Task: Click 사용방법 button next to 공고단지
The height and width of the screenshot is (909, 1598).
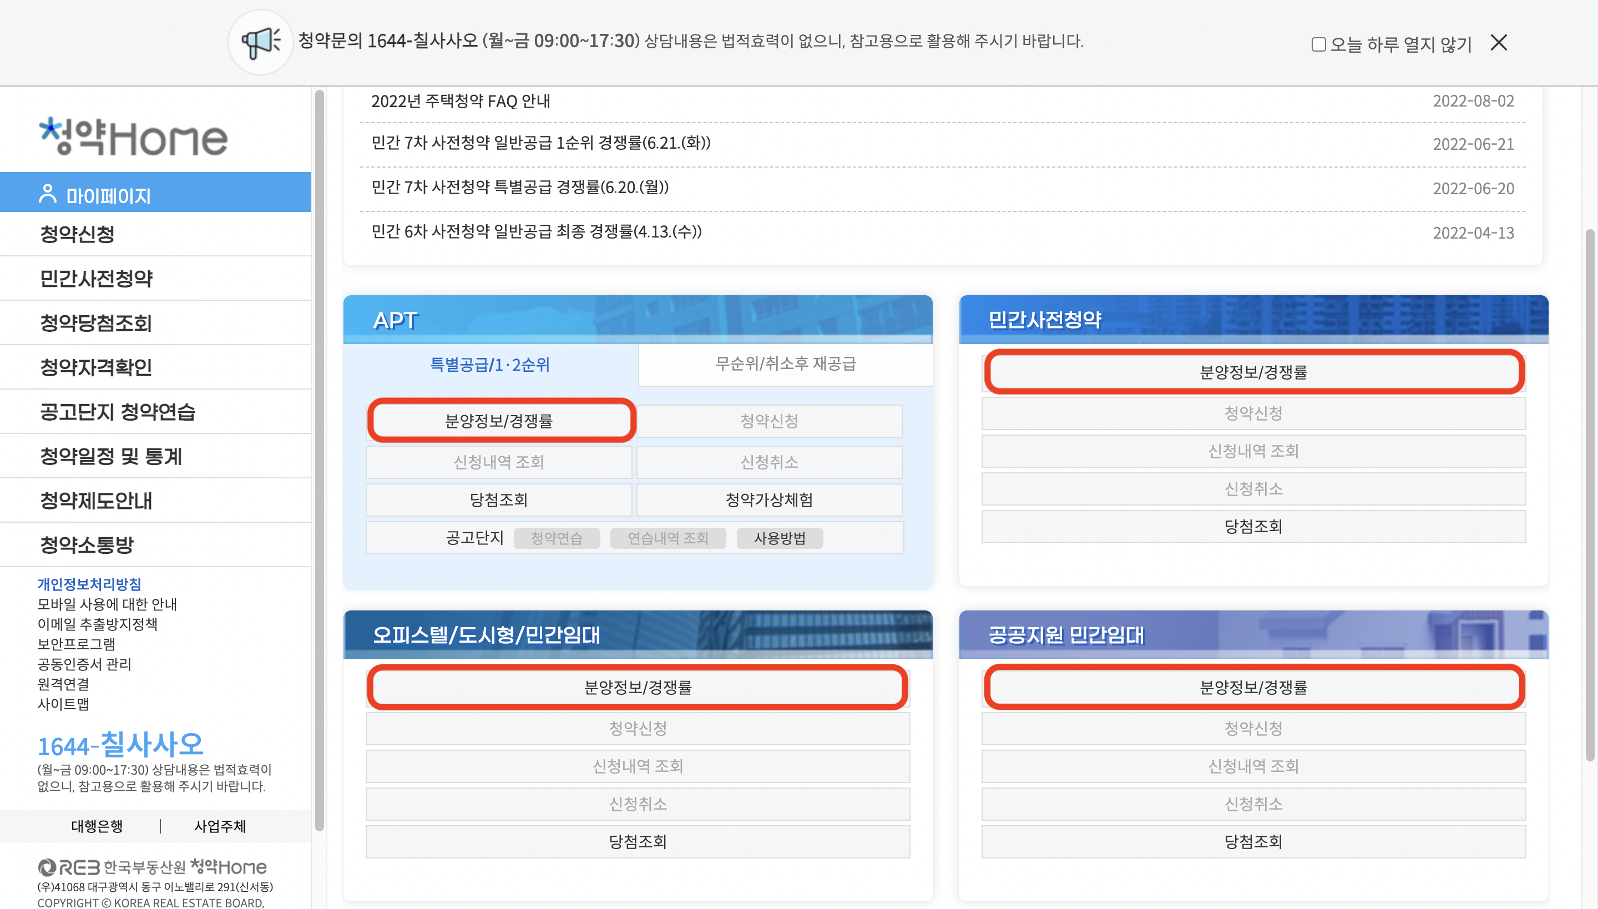Action: pyautogui.click(x=779, y=538)
